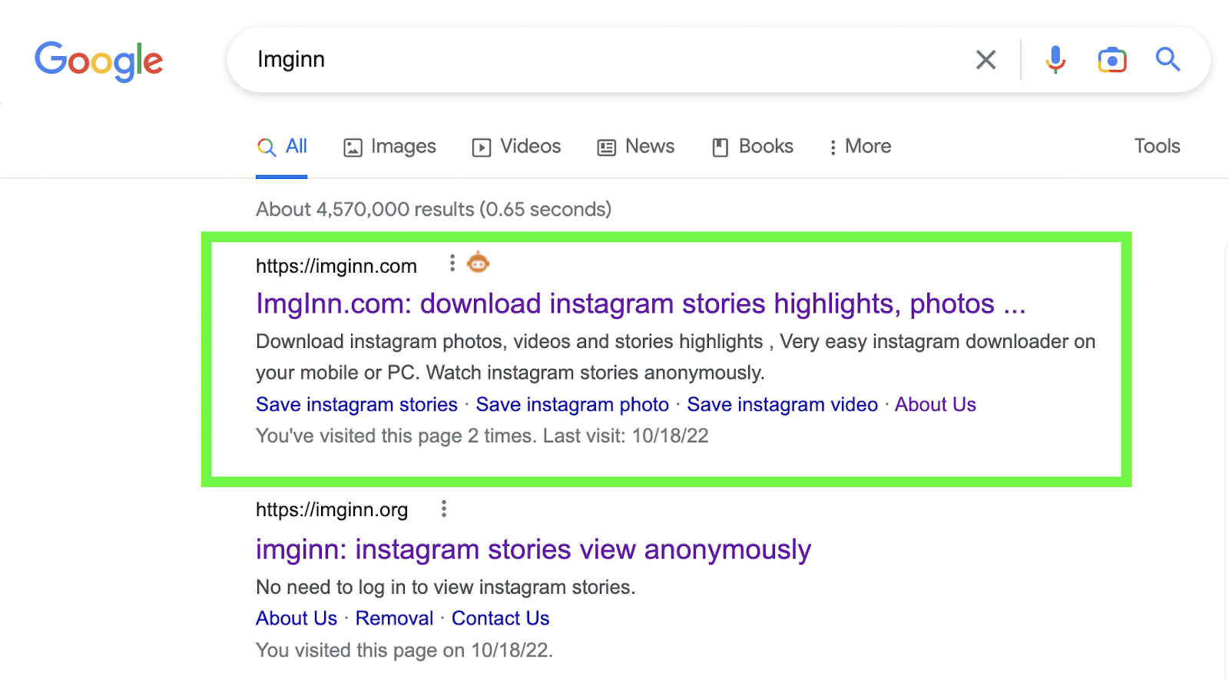Go to the Google logo homepage
The width and height of the screenshot is (1229, 679).
pos(98,61)
